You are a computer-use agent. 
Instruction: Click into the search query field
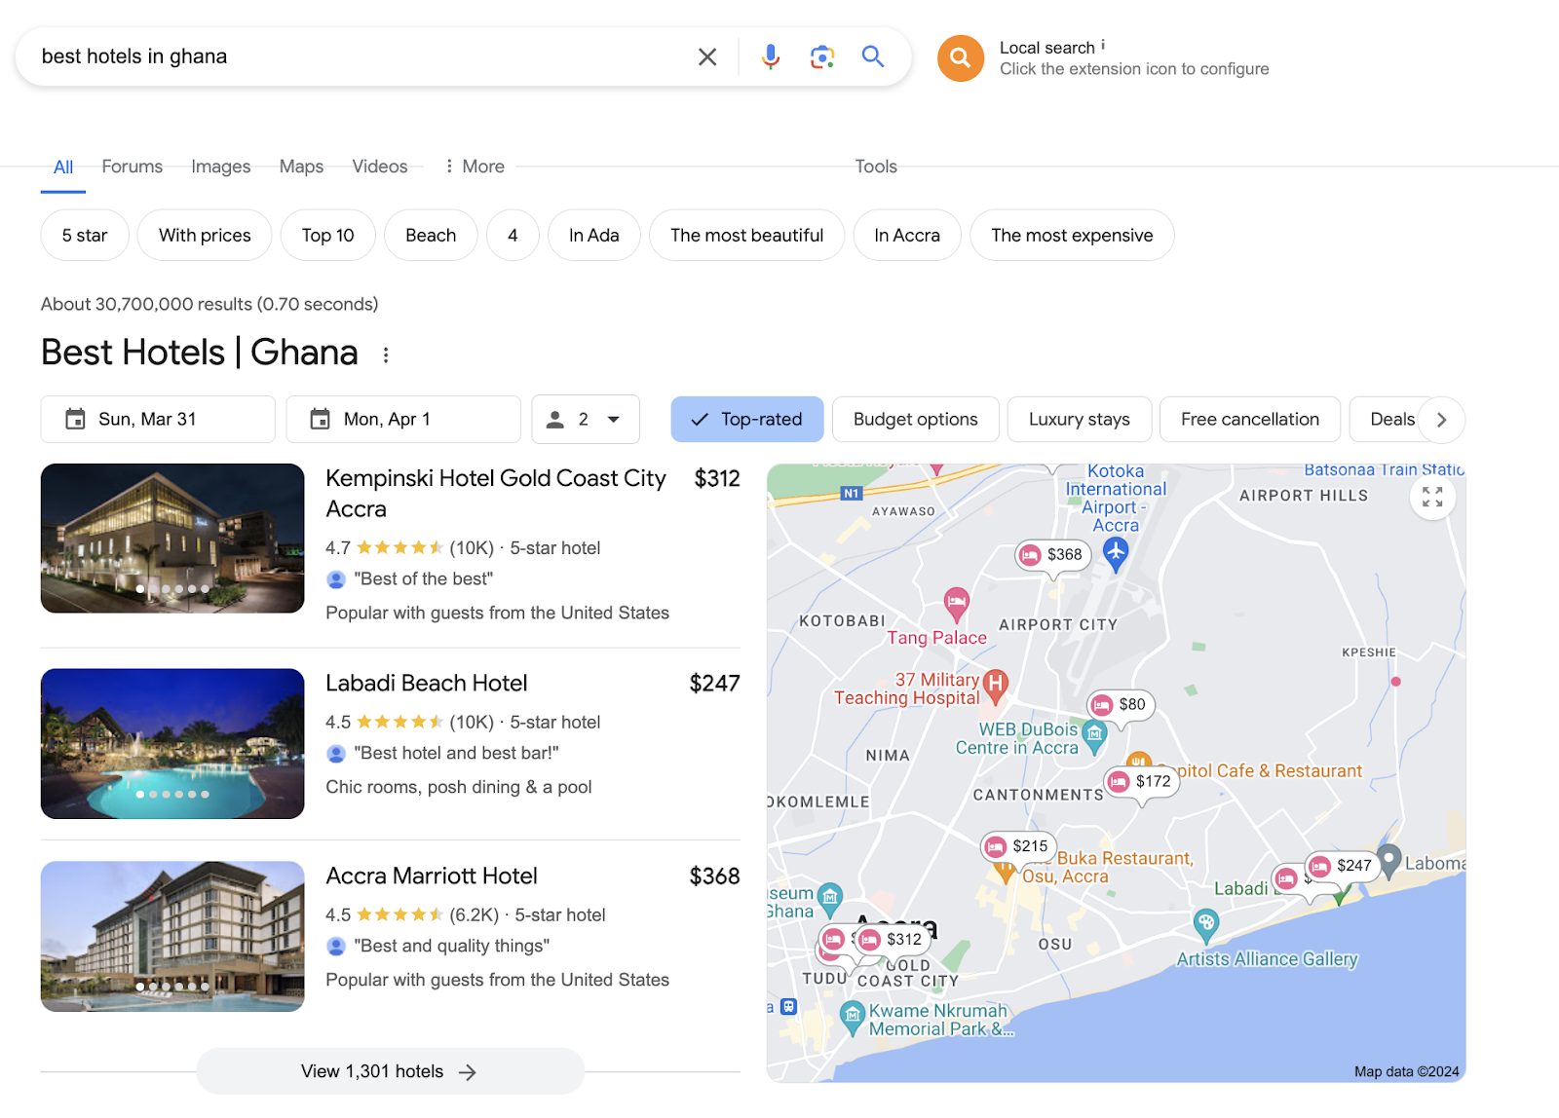click(361, 56)
